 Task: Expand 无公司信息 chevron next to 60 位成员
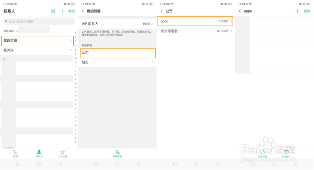[231, 31]
